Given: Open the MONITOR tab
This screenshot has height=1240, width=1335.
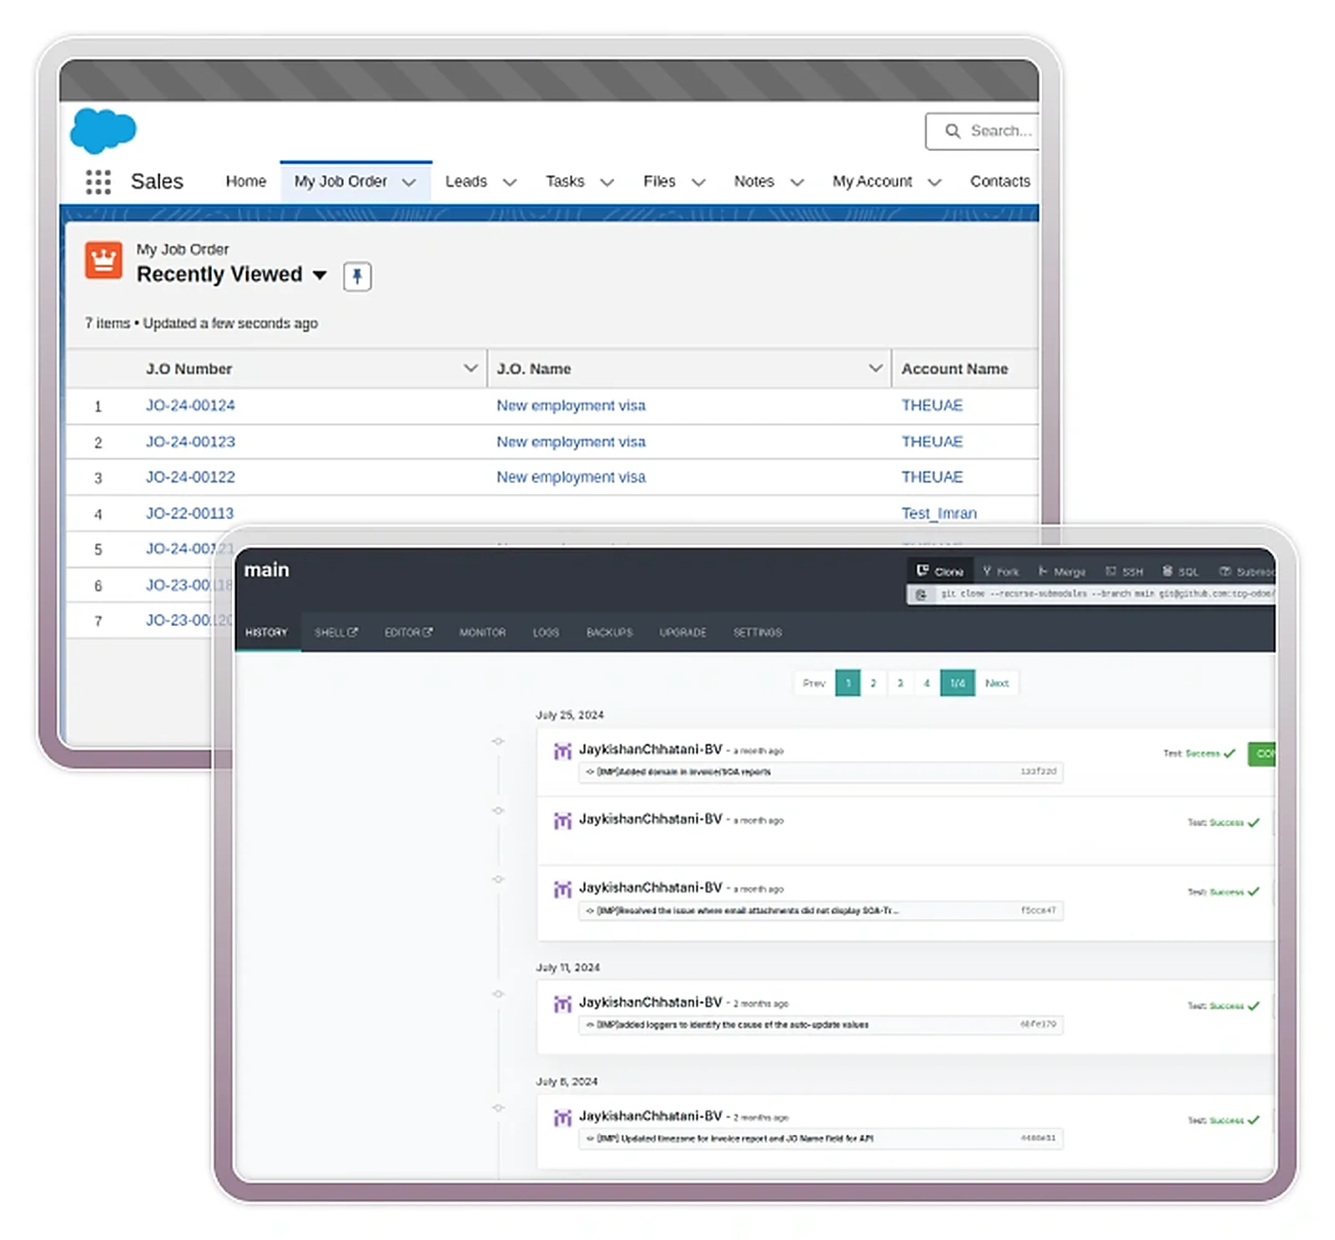Looking at the screenshot, I should (x=482, y=633).
